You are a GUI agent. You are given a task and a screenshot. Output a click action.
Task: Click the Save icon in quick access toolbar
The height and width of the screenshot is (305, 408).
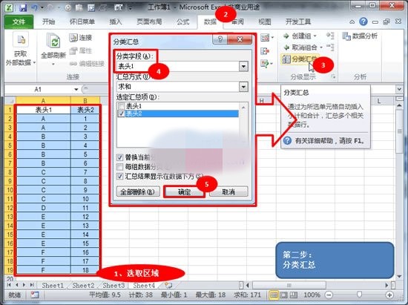(x=23, y=7)
